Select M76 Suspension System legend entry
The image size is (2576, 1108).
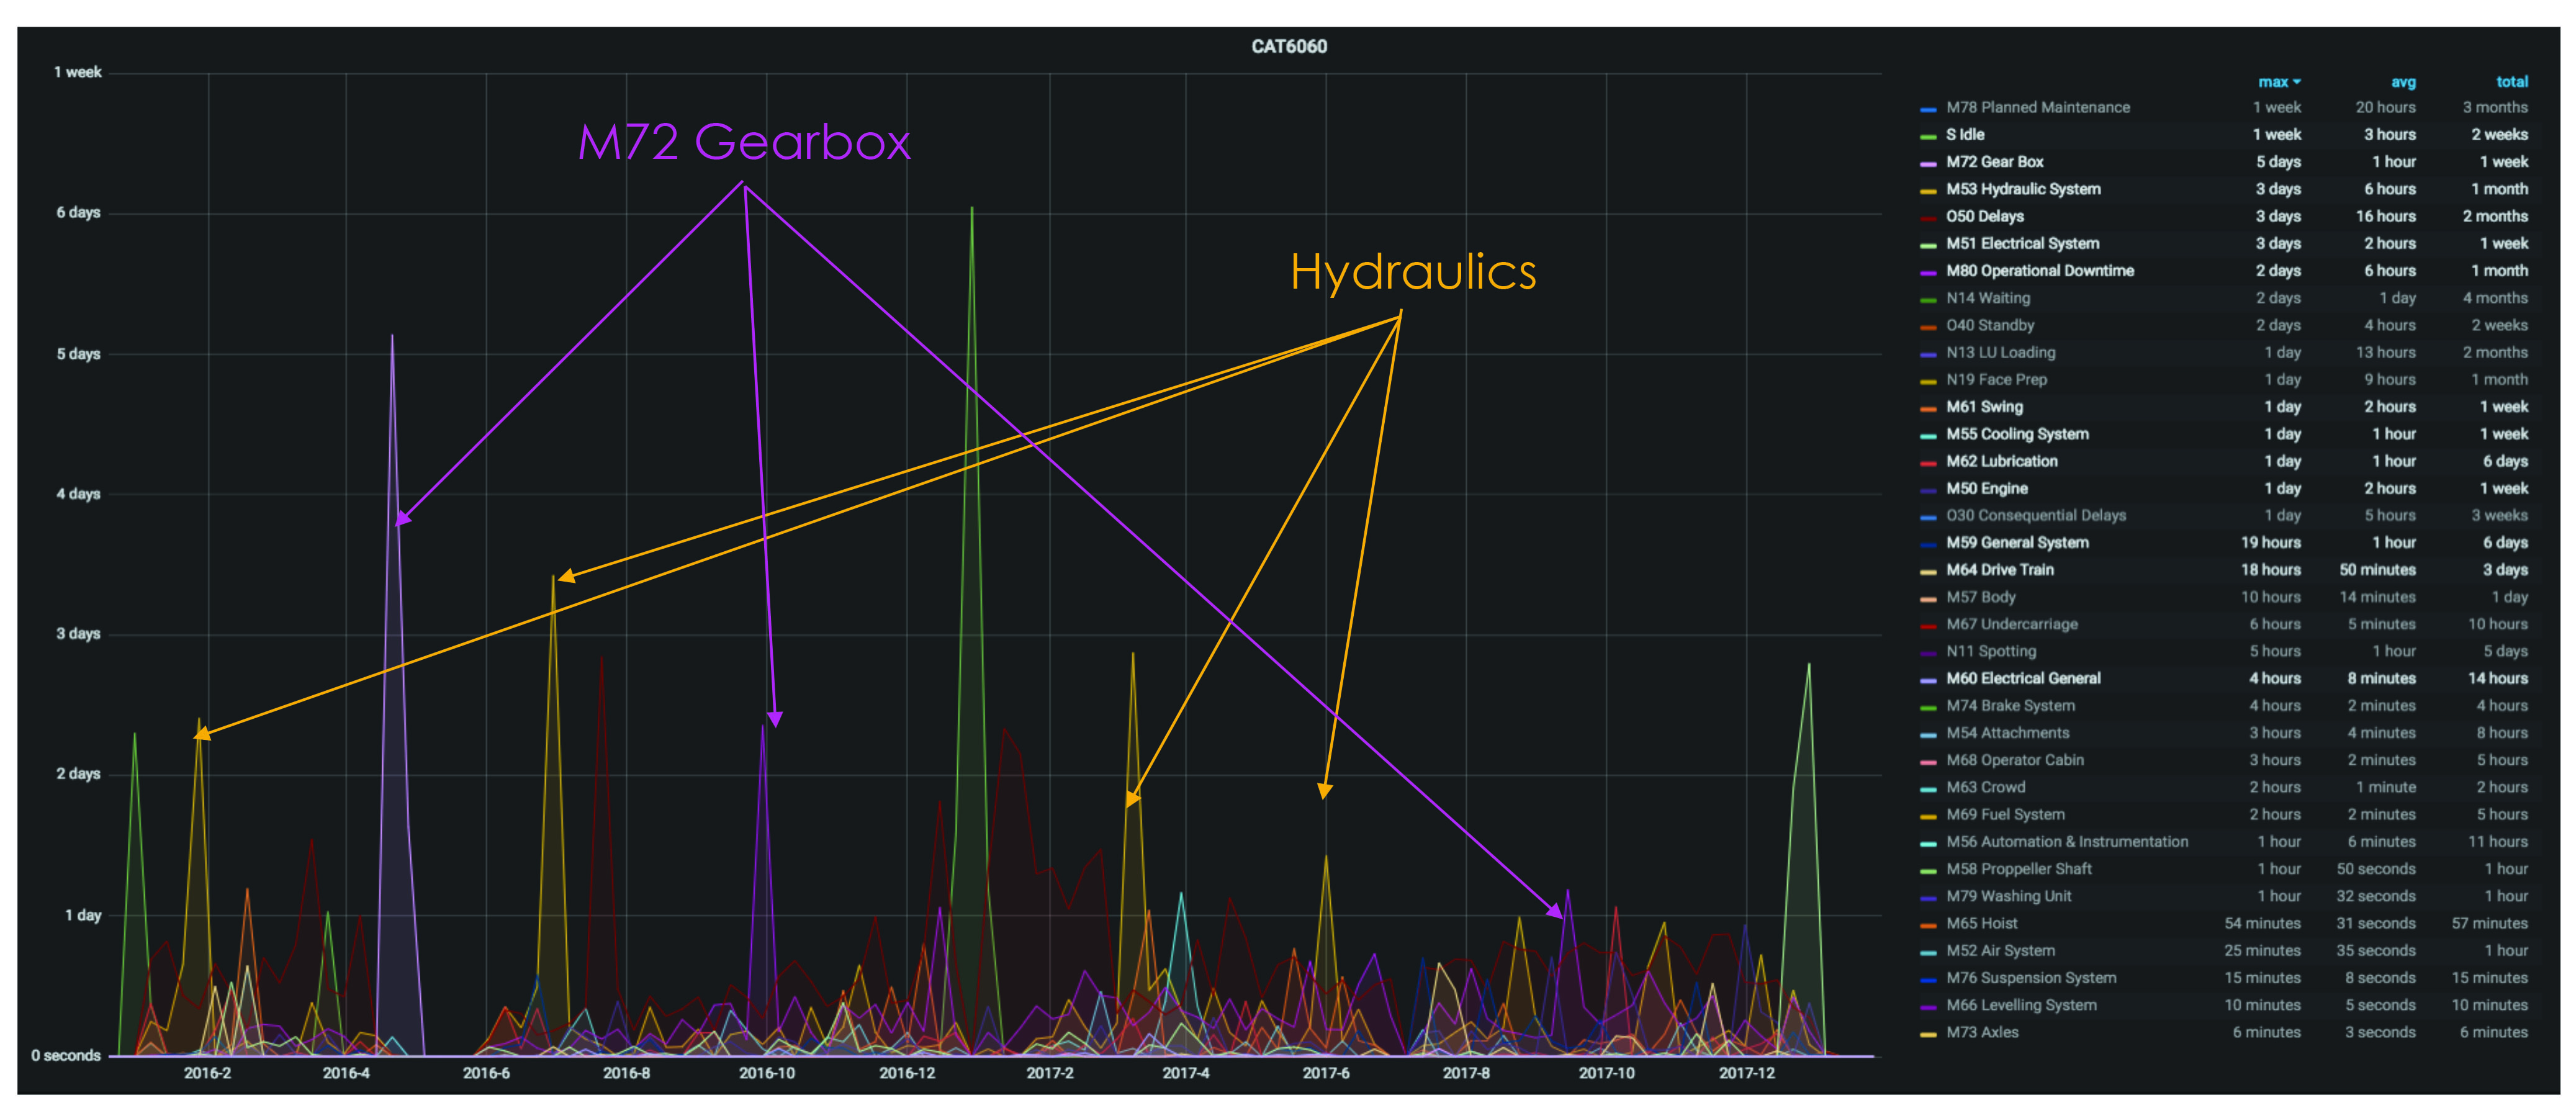[2030, 978]
